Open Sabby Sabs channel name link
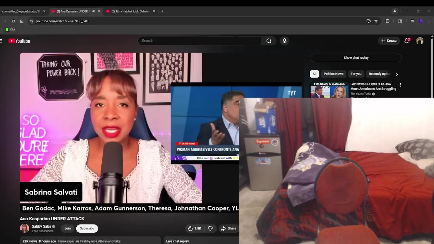 click(41, 226)
